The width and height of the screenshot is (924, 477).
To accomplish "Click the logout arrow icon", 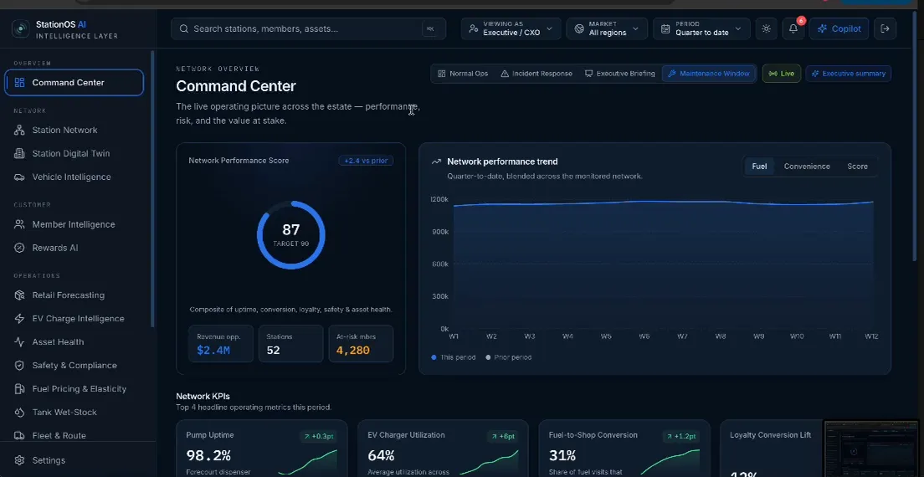I will pyautogui.click(x=885, y=28).
